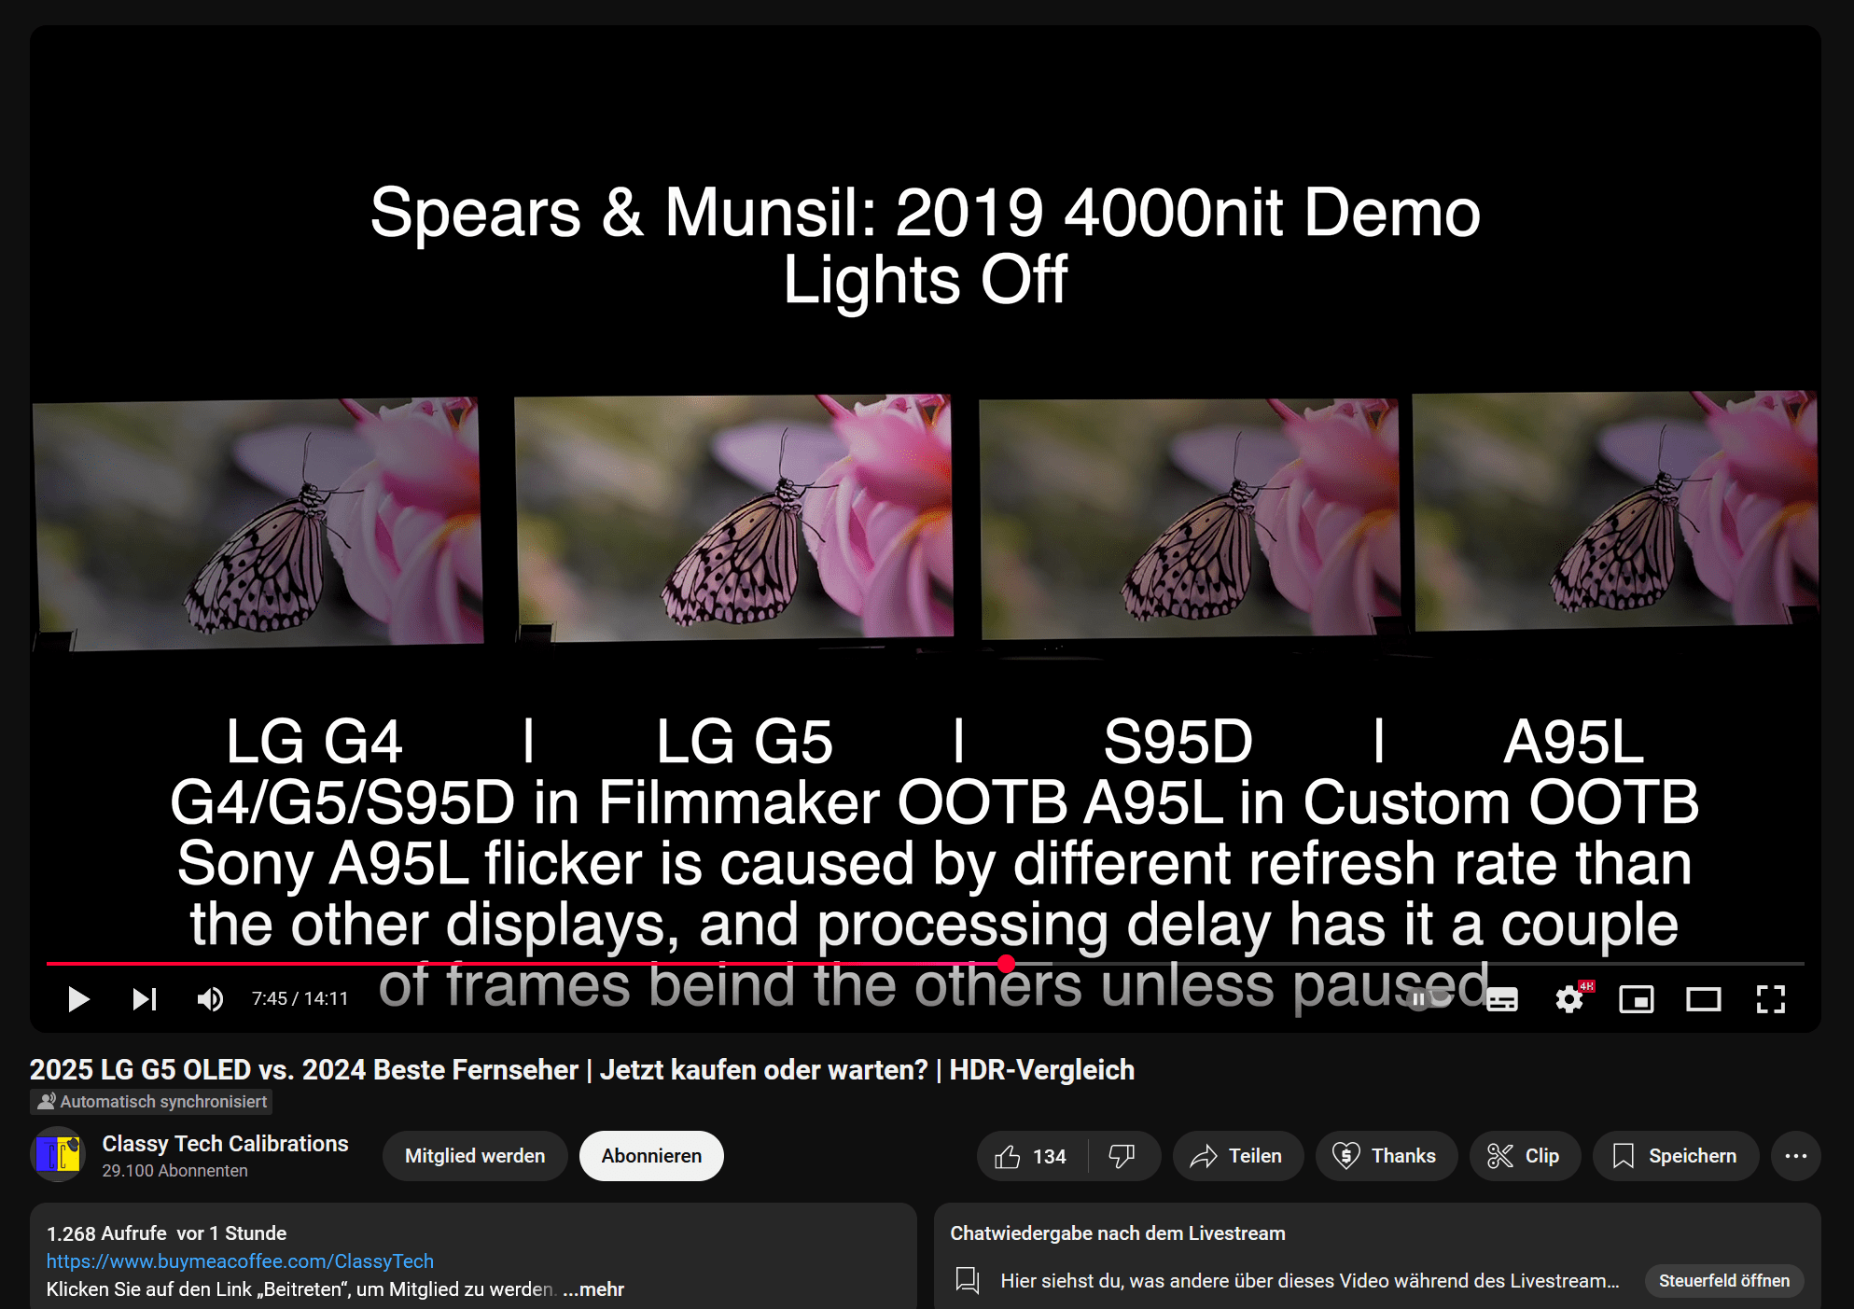1854x1309 pixels.
Task: Create a Clip of the video
Action: click(1525, 1156)
